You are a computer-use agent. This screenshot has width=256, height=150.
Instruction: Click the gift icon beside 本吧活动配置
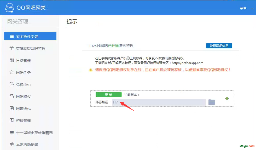coord(11,145)
